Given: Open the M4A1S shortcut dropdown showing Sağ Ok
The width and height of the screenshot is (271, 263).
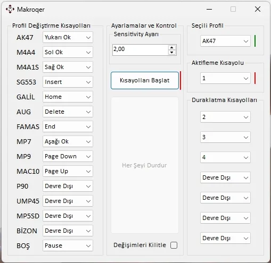Looking at the screenshot, I should click(x=68, y=67).
